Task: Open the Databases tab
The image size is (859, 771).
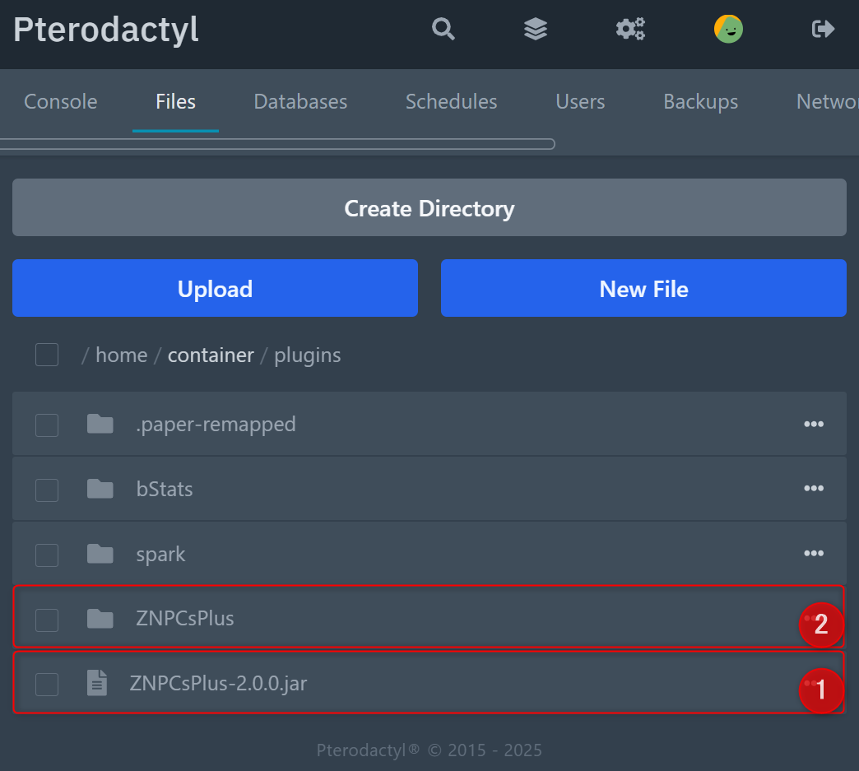Action: (x=300, y=101)
